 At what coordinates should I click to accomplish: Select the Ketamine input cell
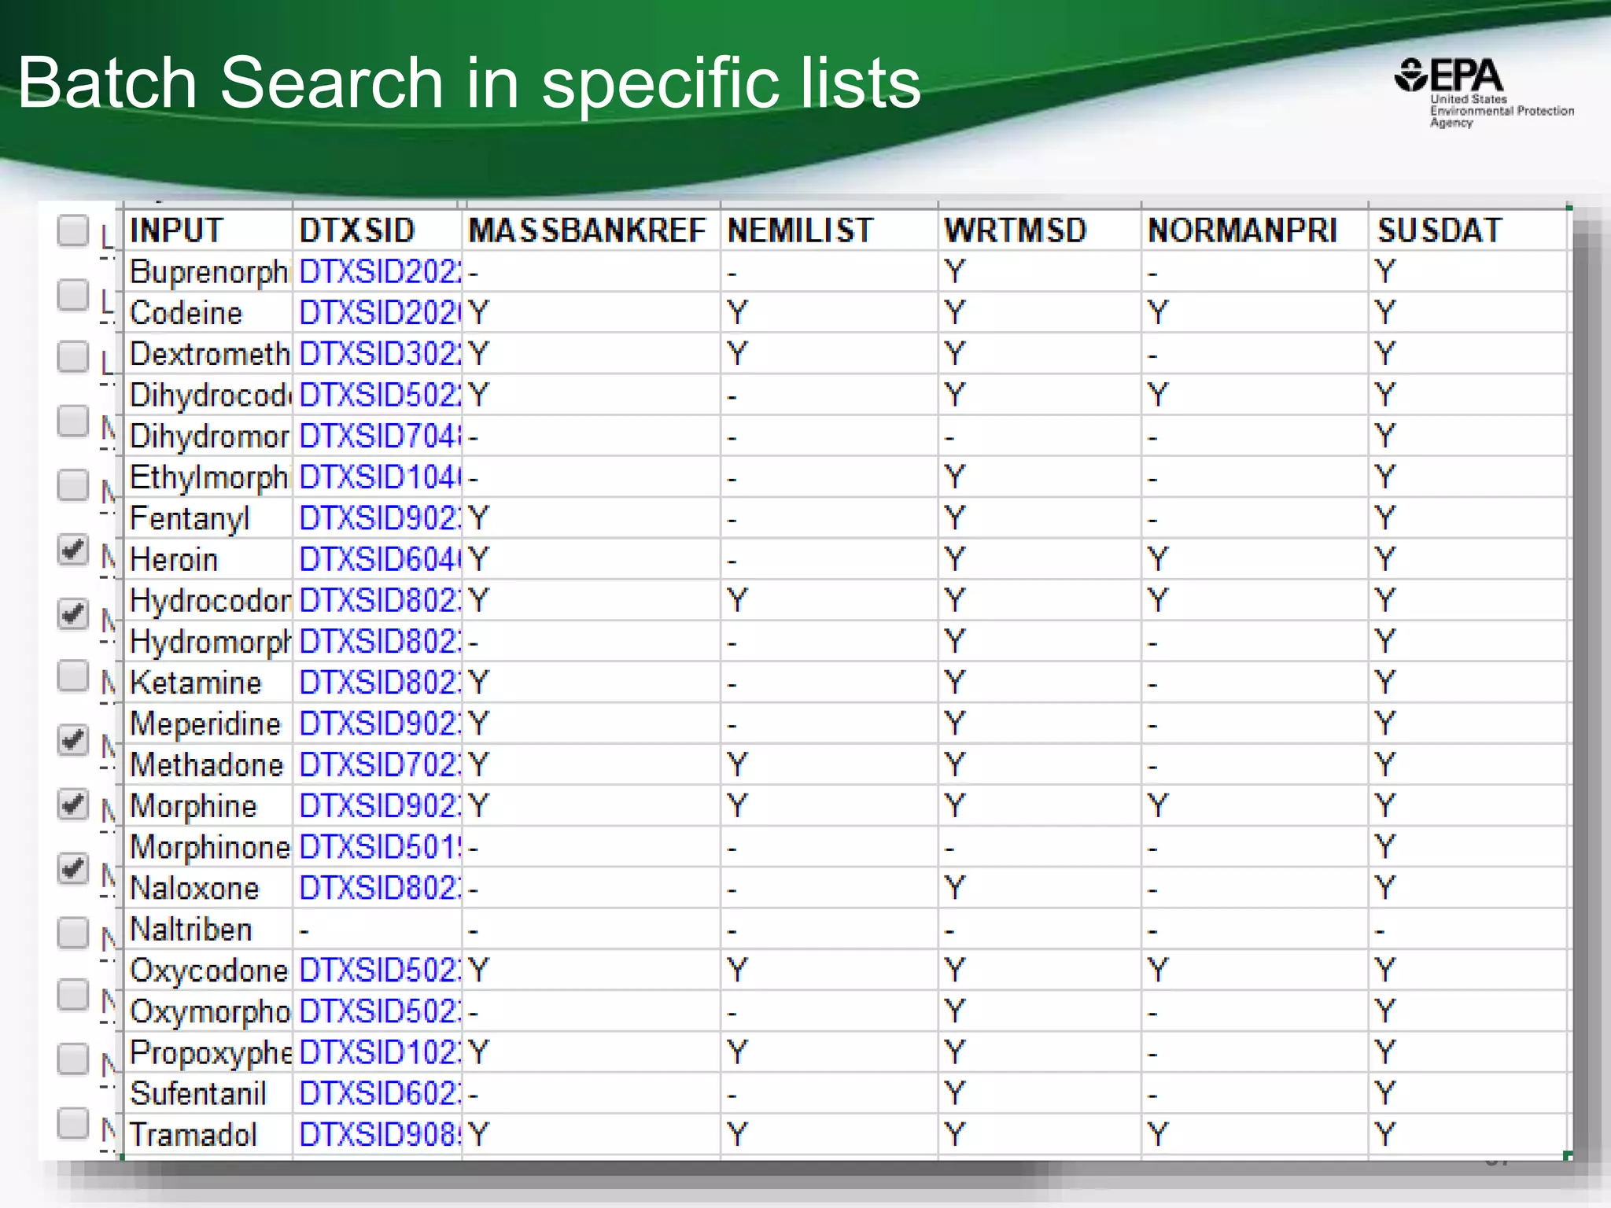click(x=208, y=683)
